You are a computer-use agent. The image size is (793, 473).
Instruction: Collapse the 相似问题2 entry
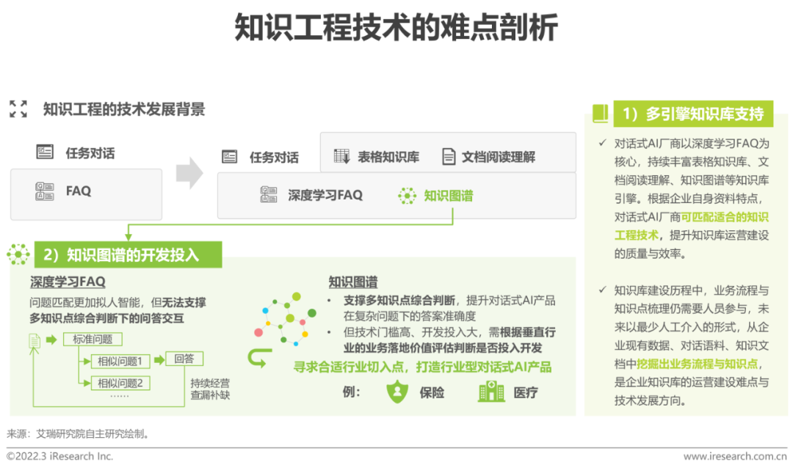(121, 382)
